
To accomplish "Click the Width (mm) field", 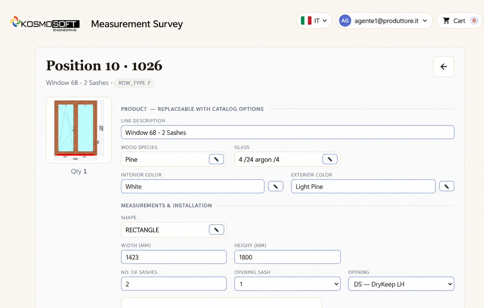I will (x=174, y=257).
